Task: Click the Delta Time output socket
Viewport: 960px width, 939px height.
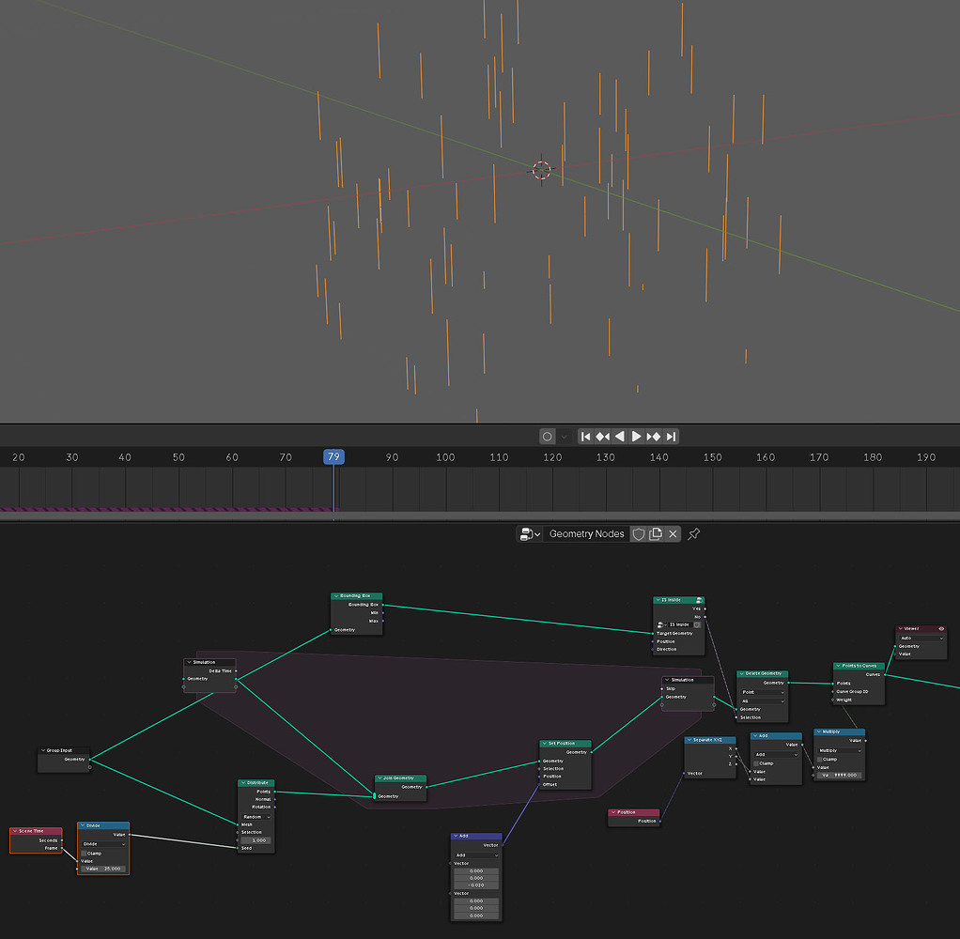Action: click(237, 670)
